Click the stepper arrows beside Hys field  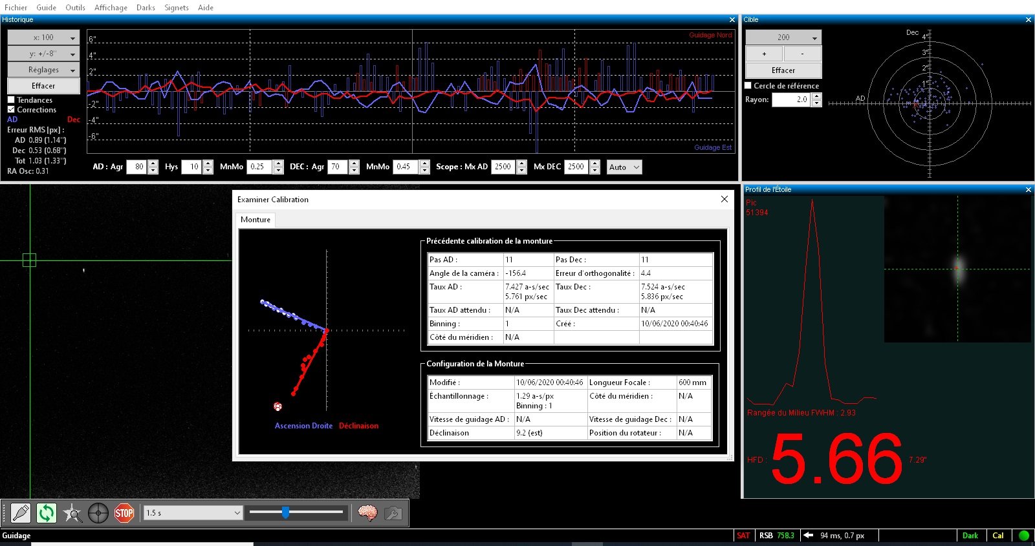[208, 167]
